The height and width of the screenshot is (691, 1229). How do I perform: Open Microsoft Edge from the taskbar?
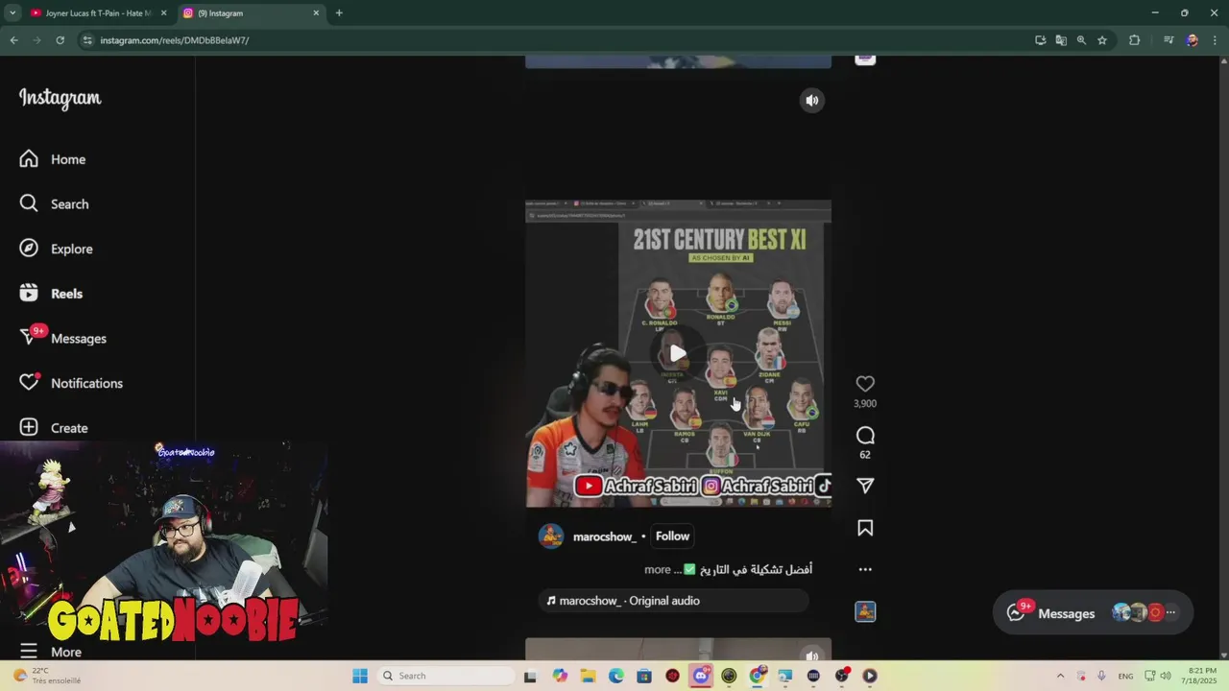[x=615, y=676]
